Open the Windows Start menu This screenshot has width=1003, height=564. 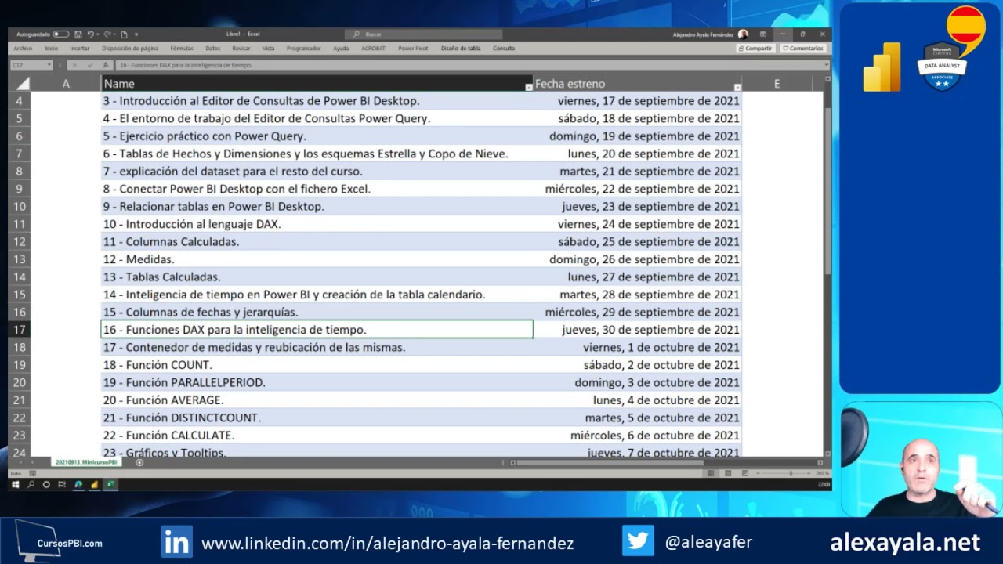point(15,485)
